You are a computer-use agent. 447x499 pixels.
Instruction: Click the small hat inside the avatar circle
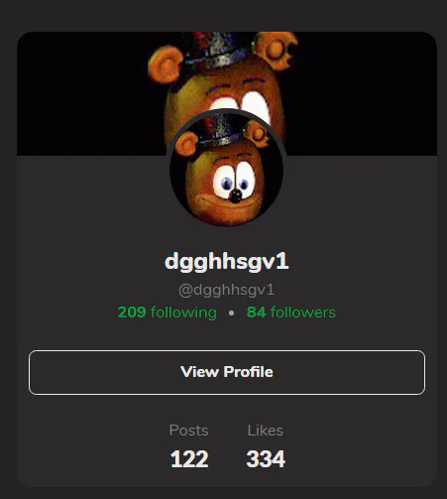coord(220,131)
